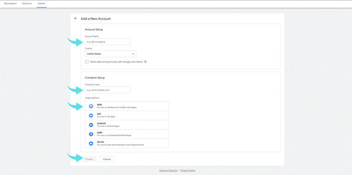Switch to the Versions tab
352x175 pixels.
(x=27, y=4)
